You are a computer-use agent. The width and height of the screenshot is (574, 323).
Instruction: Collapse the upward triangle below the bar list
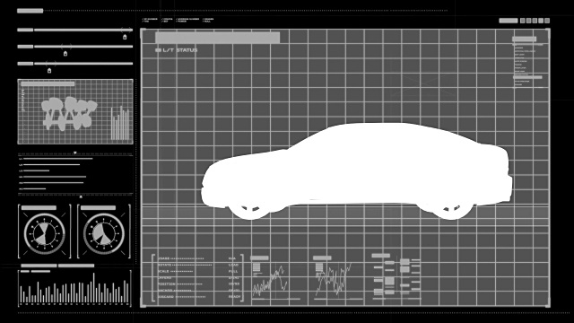click(81, 196)
